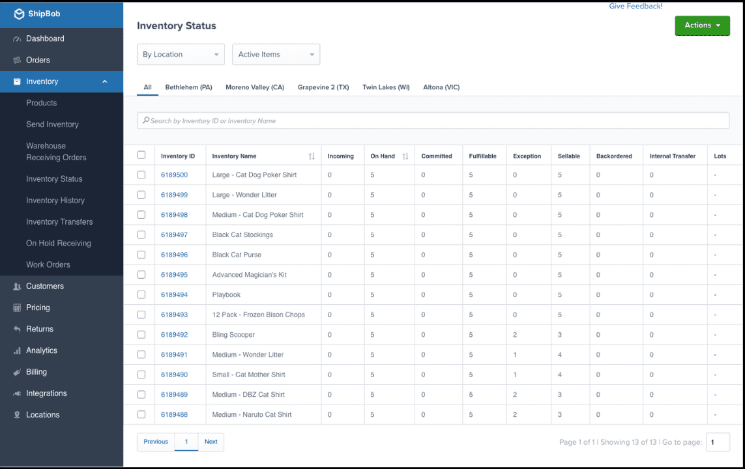Check the checkbox next to Playbook

pyautogui.click(x=141, y=294)
